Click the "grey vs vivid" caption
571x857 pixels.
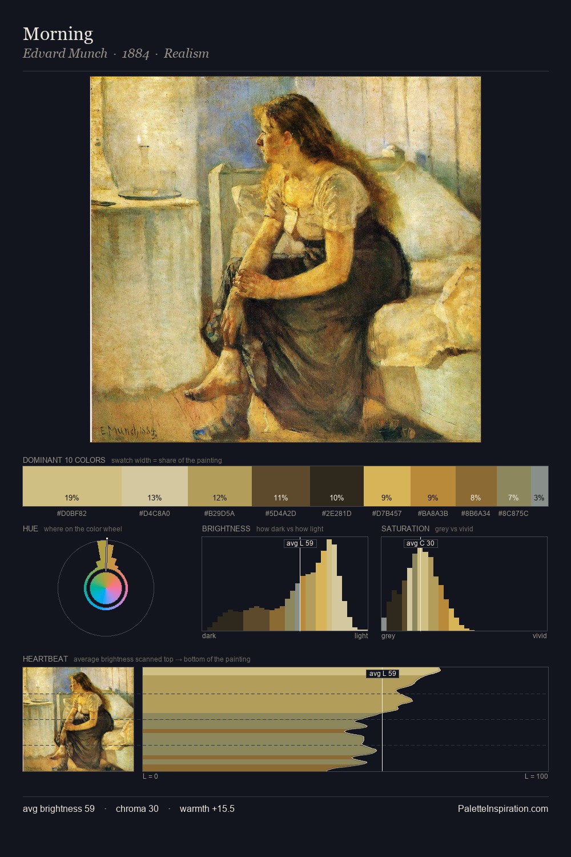tap(454, 529)
